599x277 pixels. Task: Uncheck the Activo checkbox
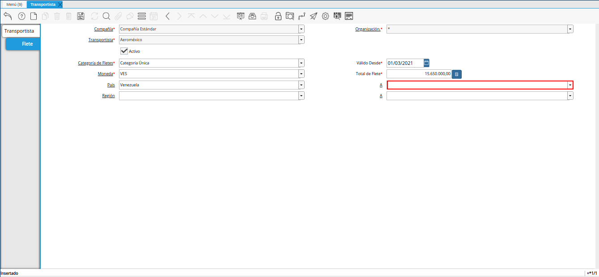(x=124, y=51)
